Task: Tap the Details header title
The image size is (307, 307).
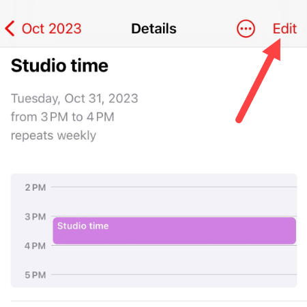Action: point(153,29)
